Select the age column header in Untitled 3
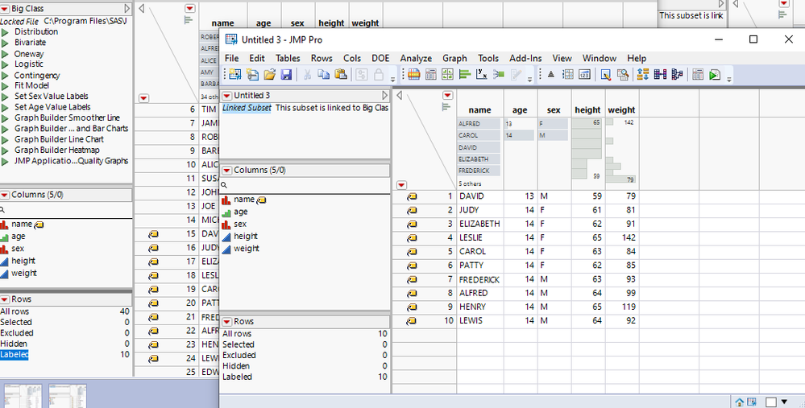805x408 pixels. (x=520, y=109)
